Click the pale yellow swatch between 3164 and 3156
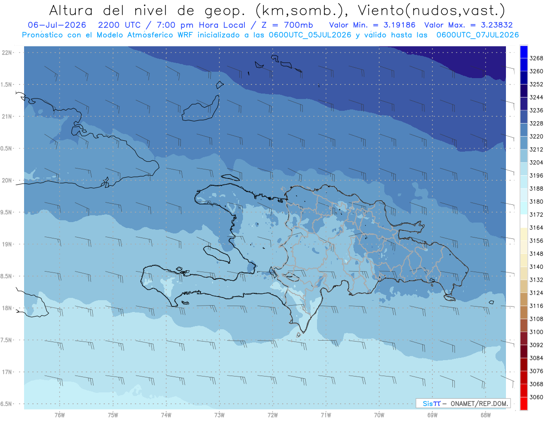The width and height of the screenshot is (545, 421). (524, 234)
